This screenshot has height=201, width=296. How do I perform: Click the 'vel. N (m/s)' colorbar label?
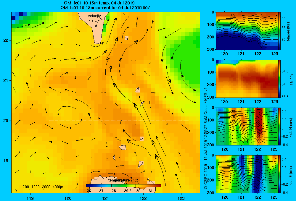pos(291,127)
